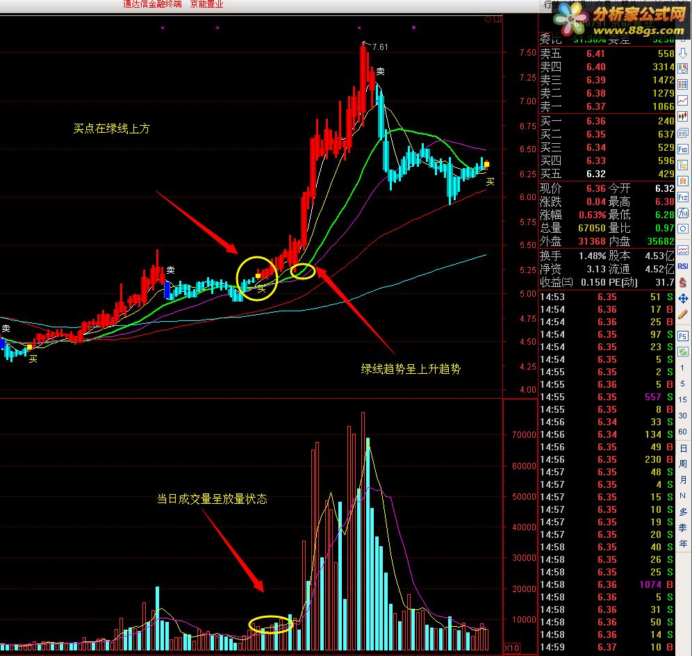Open the orange 自 self-select icon
The image size is (692, 656).
point(683,181)
